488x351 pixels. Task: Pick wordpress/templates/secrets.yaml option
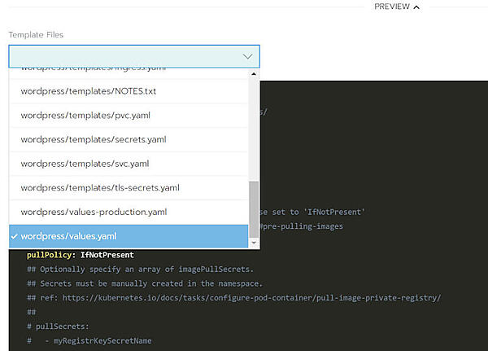[94, 139]
